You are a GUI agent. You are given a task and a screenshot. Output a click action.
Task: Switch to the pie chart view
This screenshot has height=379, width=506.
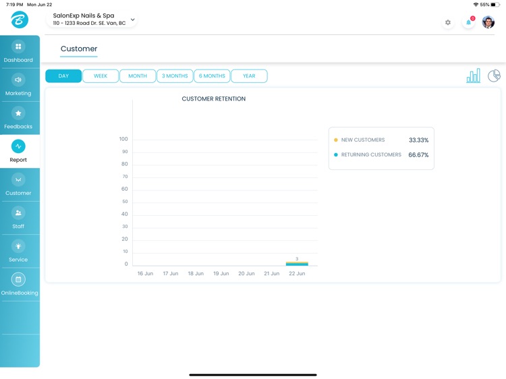494,76
